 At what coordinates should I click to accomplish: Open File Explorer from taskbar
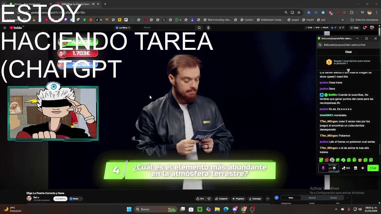click(x=217, y=209)
